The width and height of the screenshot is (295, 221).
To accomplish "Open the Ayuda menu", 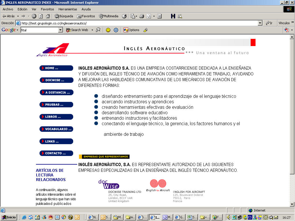I will pos(86,9).
